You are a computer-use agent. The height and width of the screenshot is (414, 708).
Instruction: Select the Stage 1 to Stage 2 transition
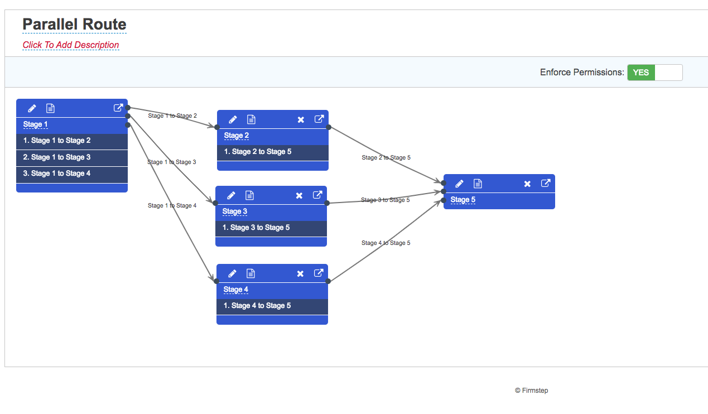point(173,115)
